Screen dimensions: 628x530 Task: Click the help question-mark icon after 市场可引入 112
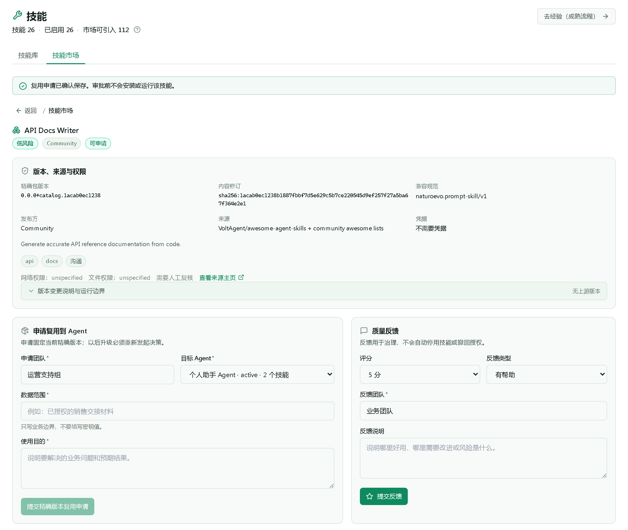(x=137, y=30)
